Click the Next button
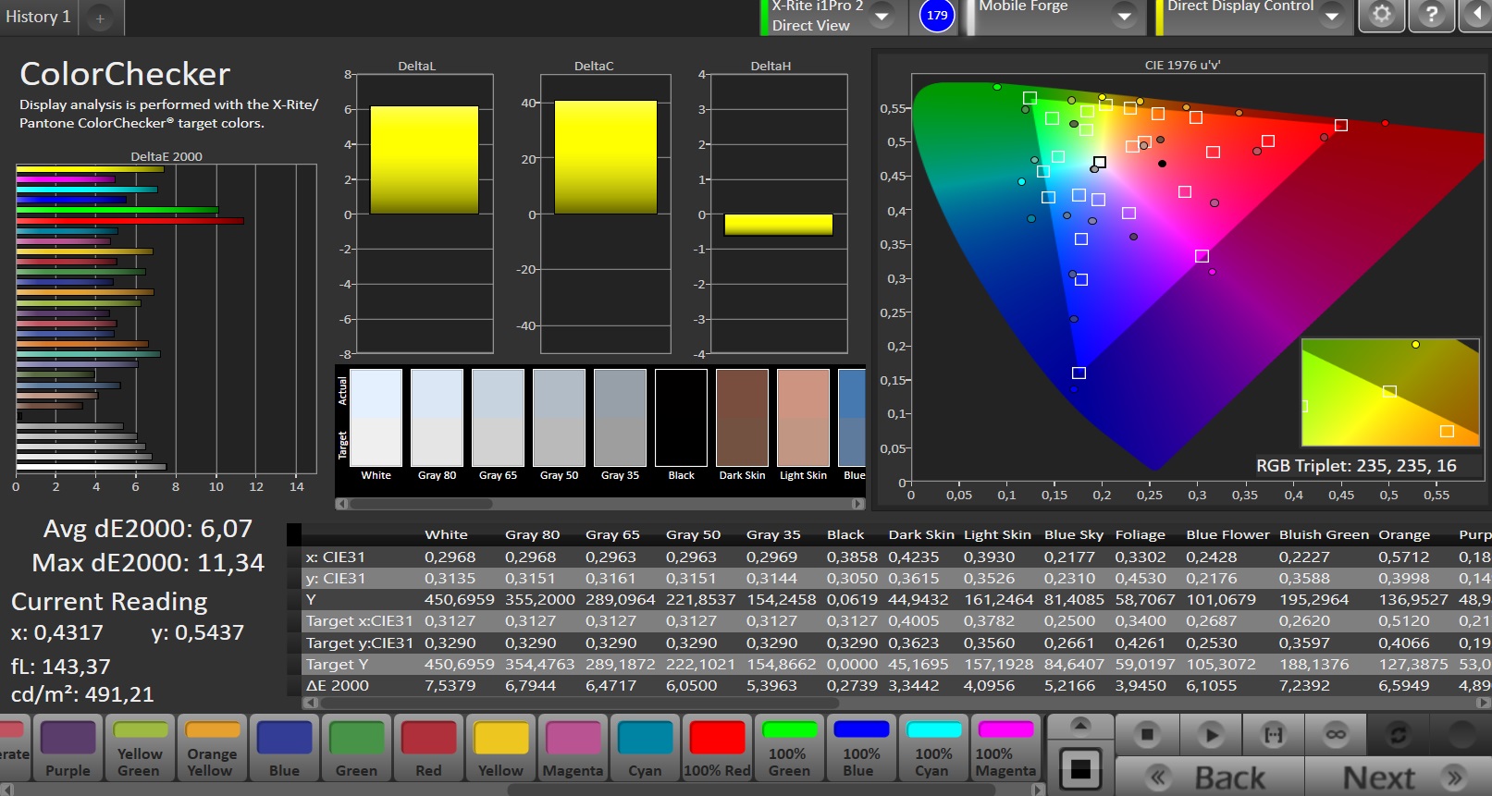Image resolution: width=1492 pixels, height=796 pixels. (1397, 778)
